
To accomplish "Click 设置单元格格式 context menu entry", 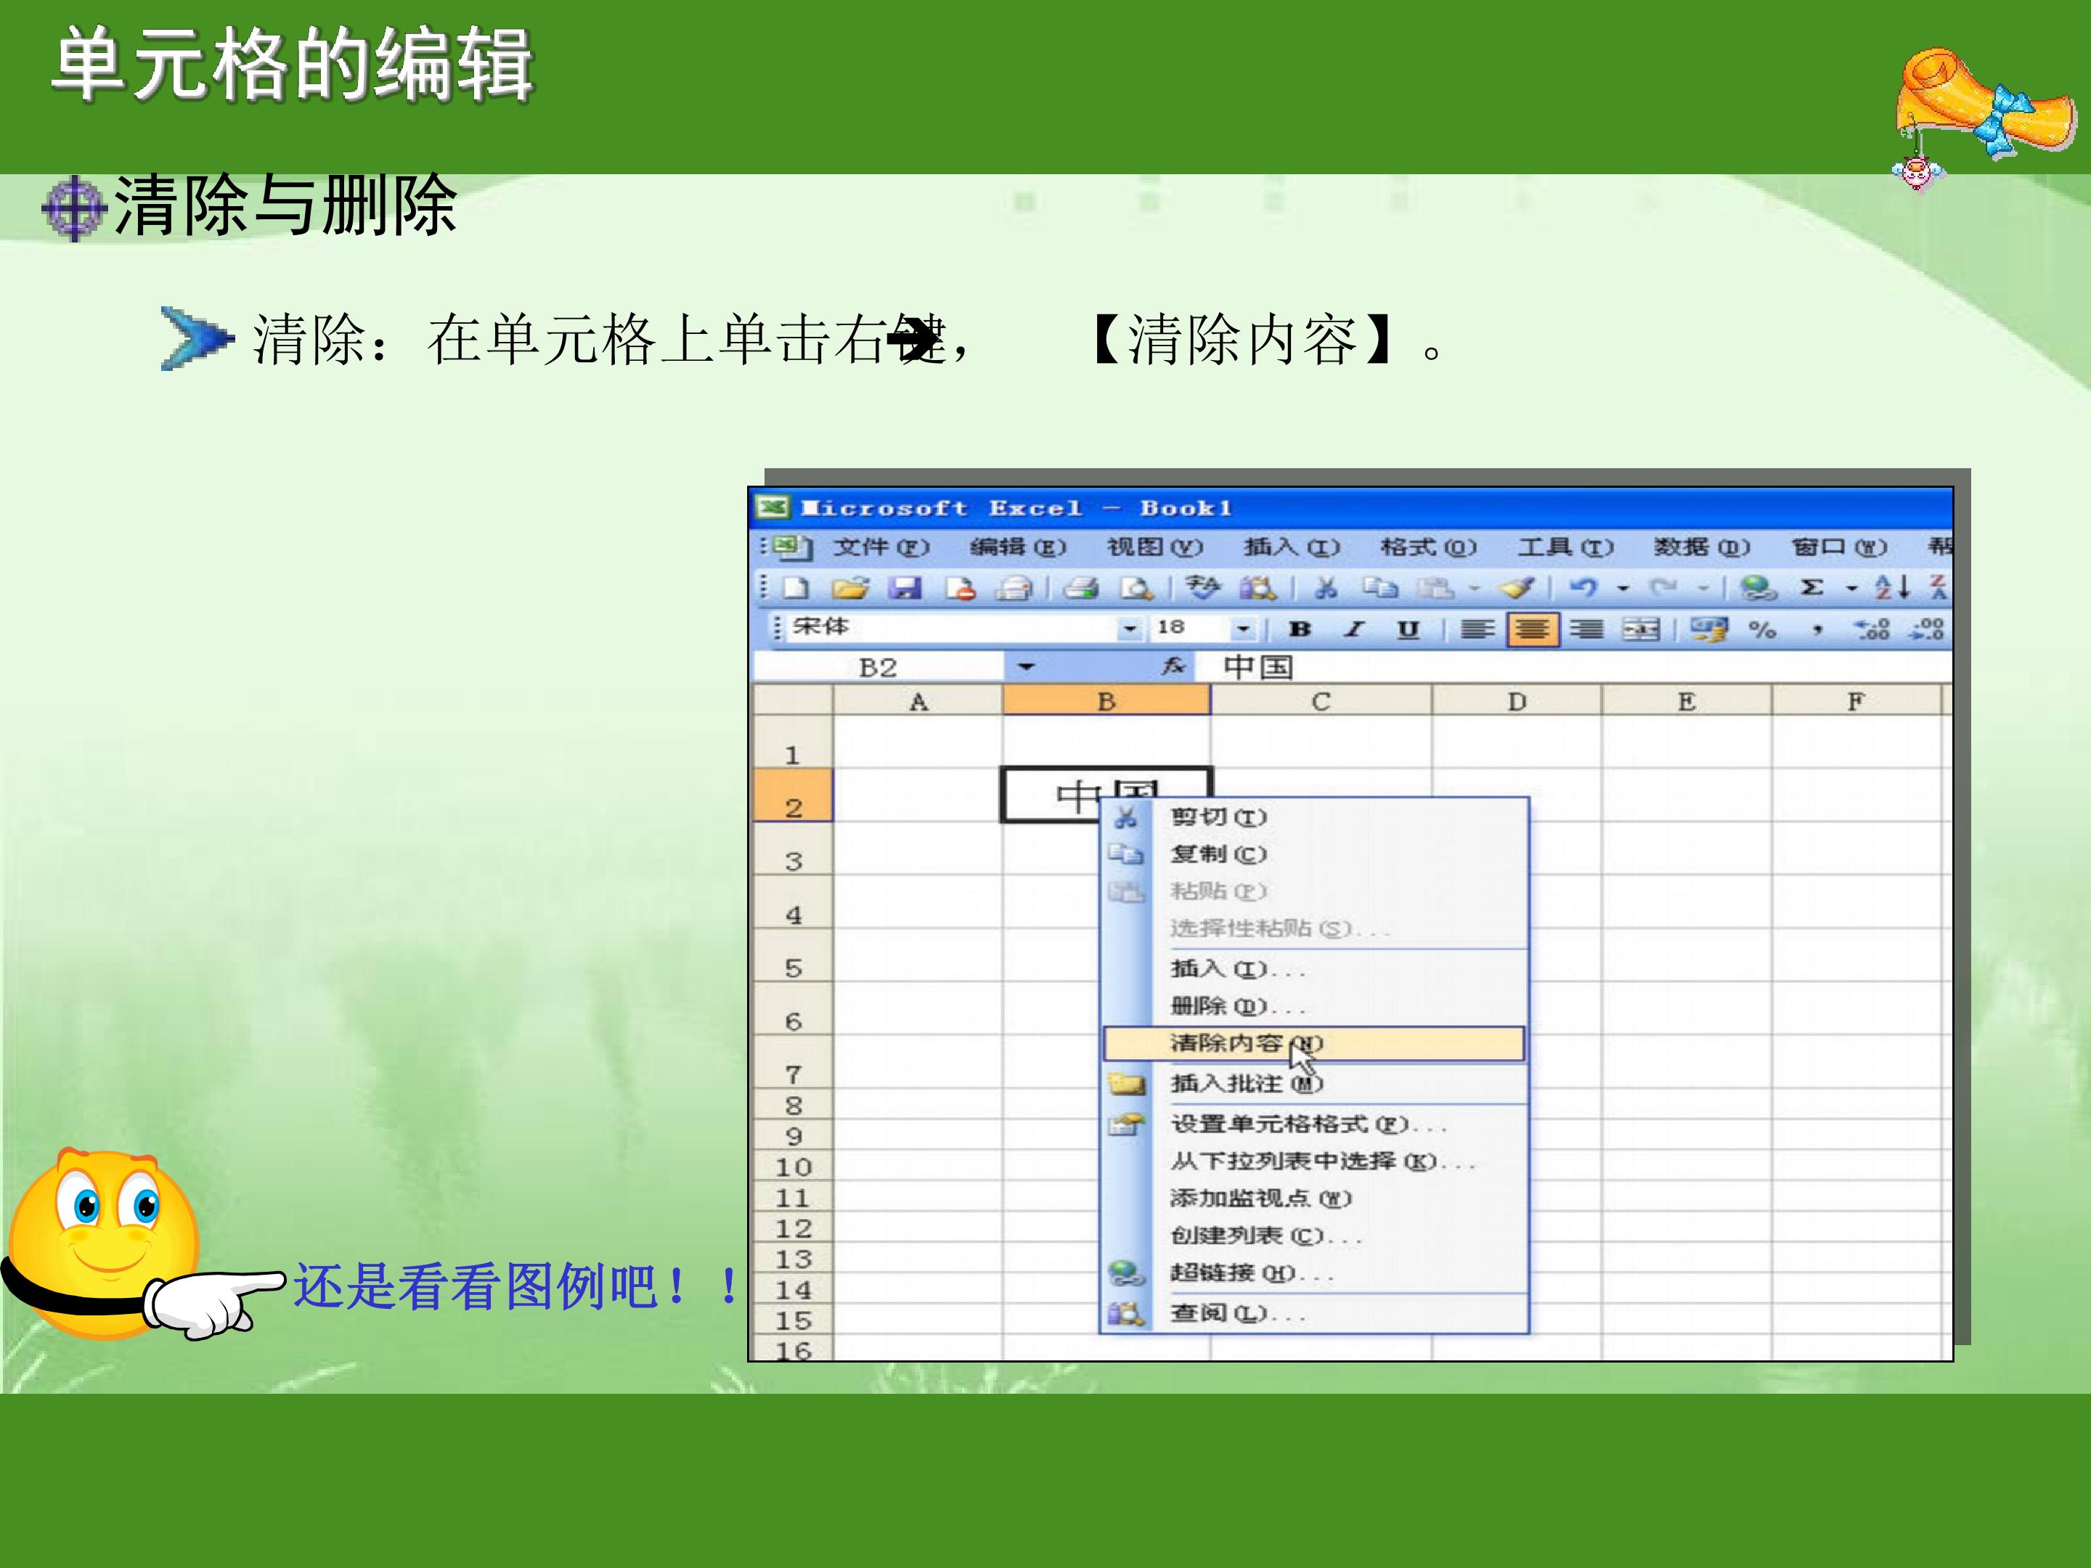I will point(1314,1124).
